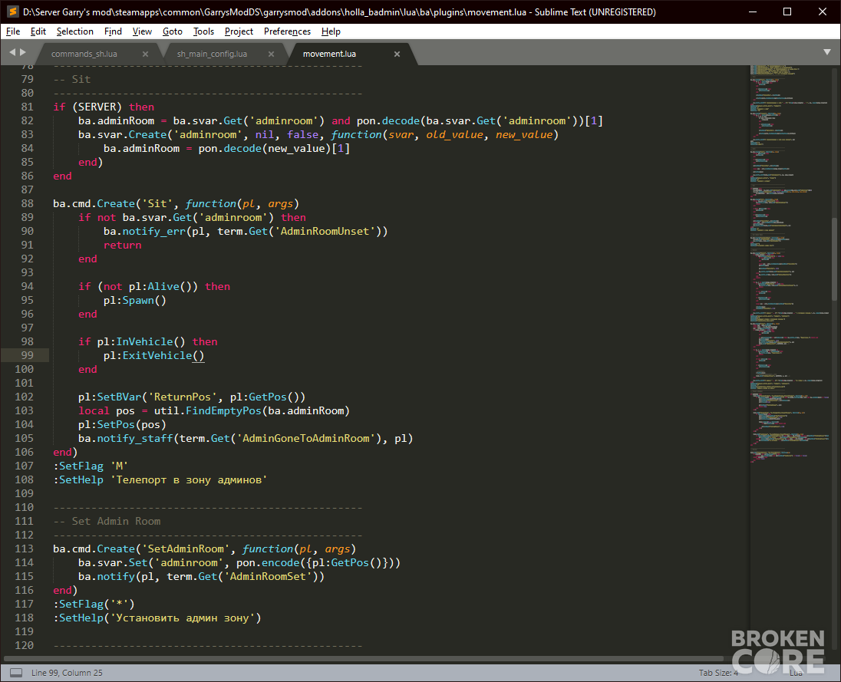The height and width of the screenshot is (682, 841).
Task: Open the View menu
Action: click(142, 31)
